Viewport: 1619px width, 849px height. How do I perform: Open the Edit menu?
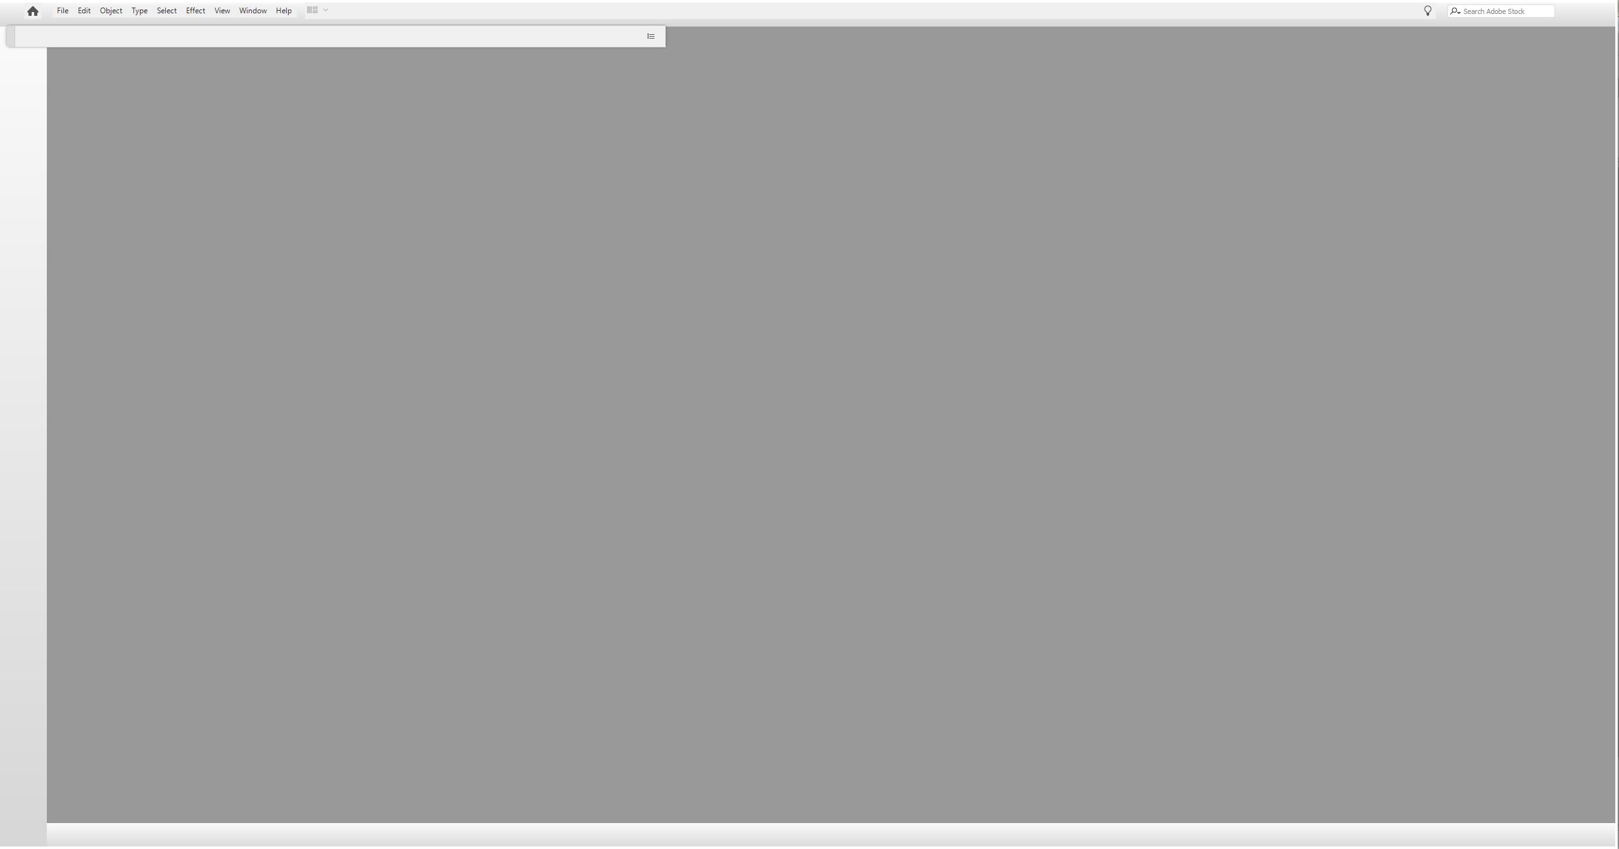[x=84, y=11]
